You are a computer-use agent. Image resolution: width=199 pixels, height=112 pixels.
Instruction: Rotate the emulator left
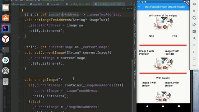(x=194, y=18)
